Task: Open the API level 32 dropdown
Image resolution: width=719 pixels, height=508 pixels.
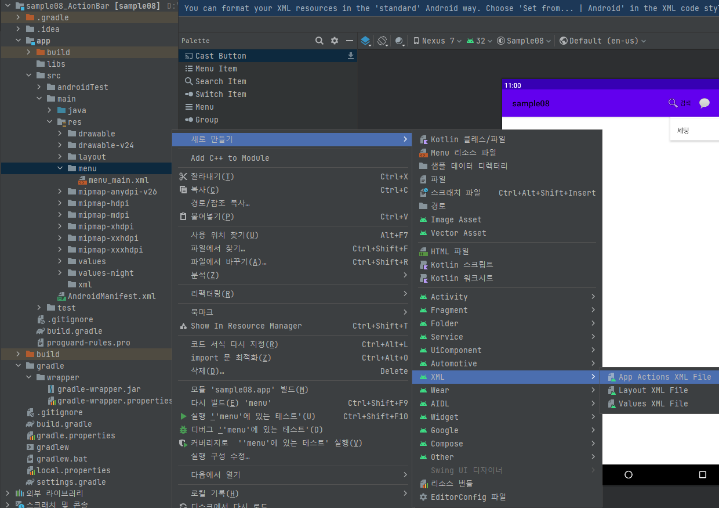Action: [479, 41]
